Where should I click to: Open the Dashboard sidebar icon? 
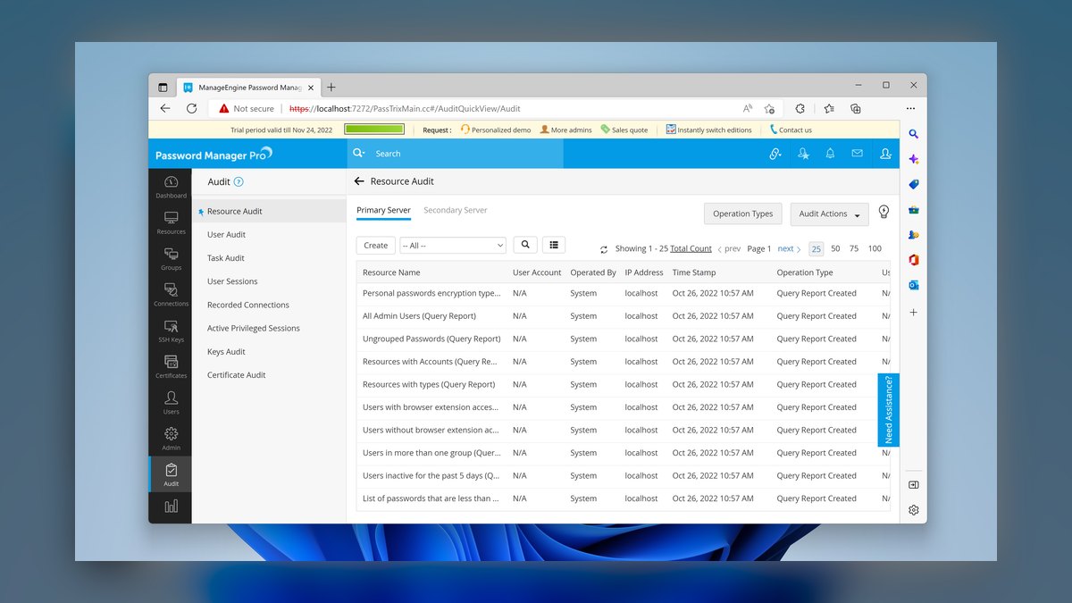click(171, 187)
